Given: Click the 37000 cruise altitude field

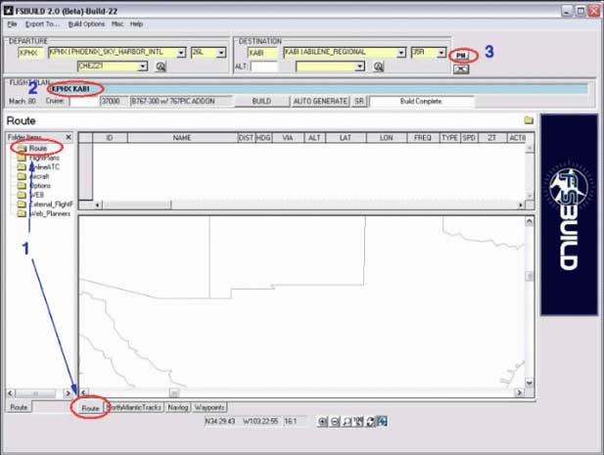Looking at the screenshot, I should [114, 101].
